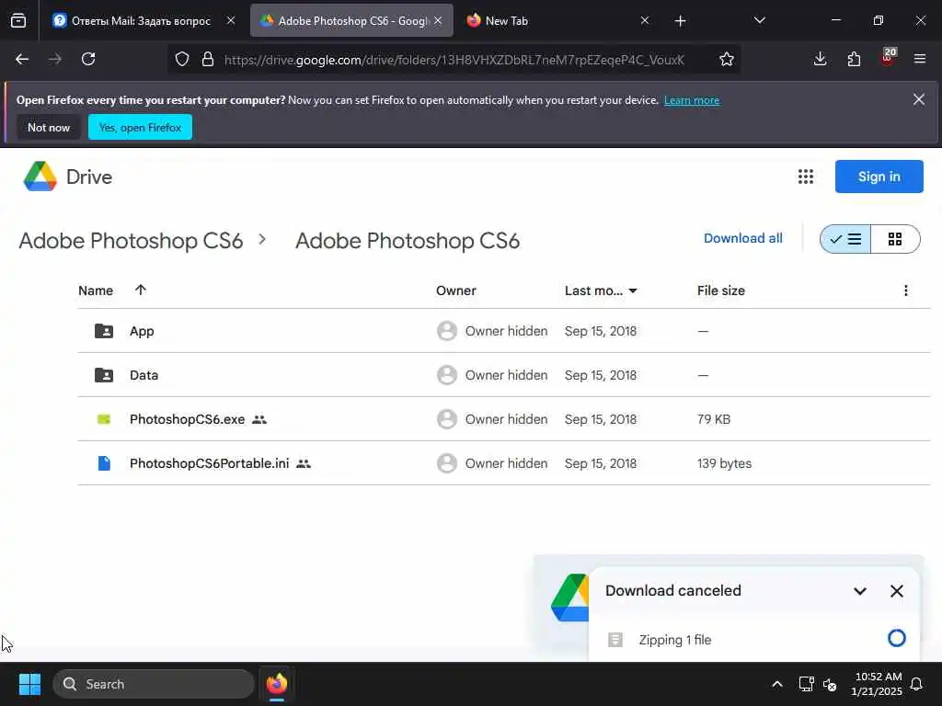Reverse sort direction arrow beside Name
Viewport: 942px width, 706px height.
click(x=141, y=290)
